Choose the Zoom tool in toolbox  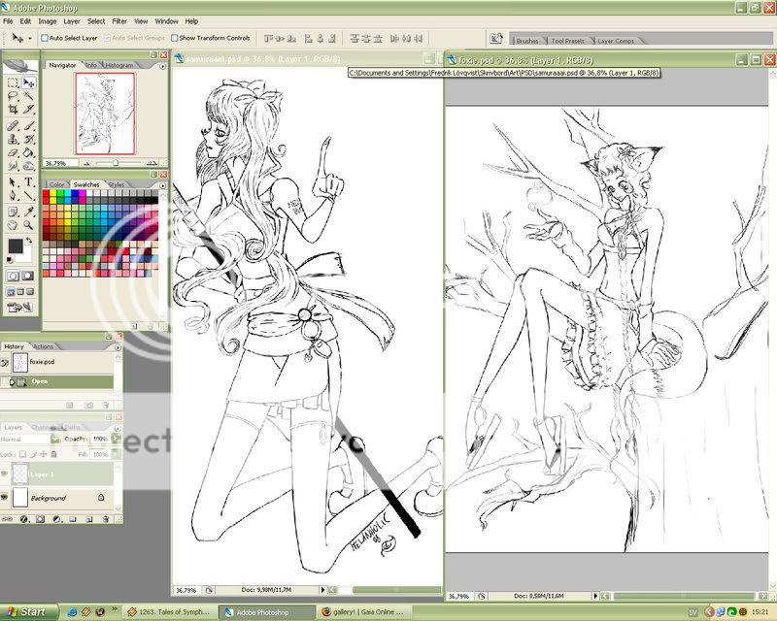click(x=29, y=224)
